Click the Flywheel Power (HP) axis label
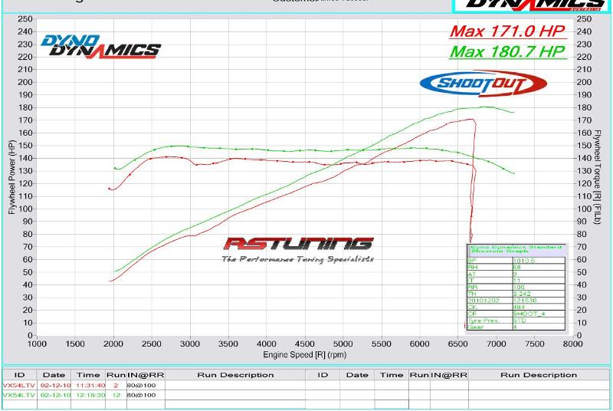This screenshot has width=613, height=411. tap(11, 177)
